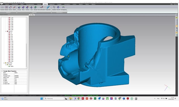This screenshot has width=179, height=107.
Task: Select scan 0_100 in the tree
Action: (x=12, y=41)
